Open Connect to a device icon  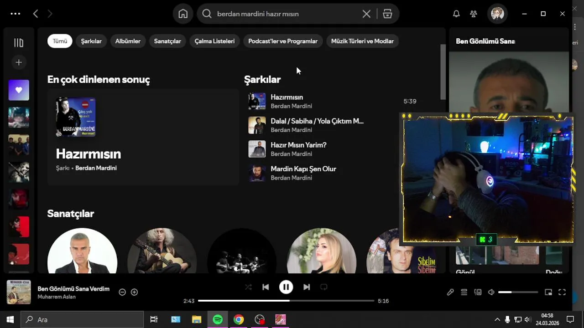(478, 292)
